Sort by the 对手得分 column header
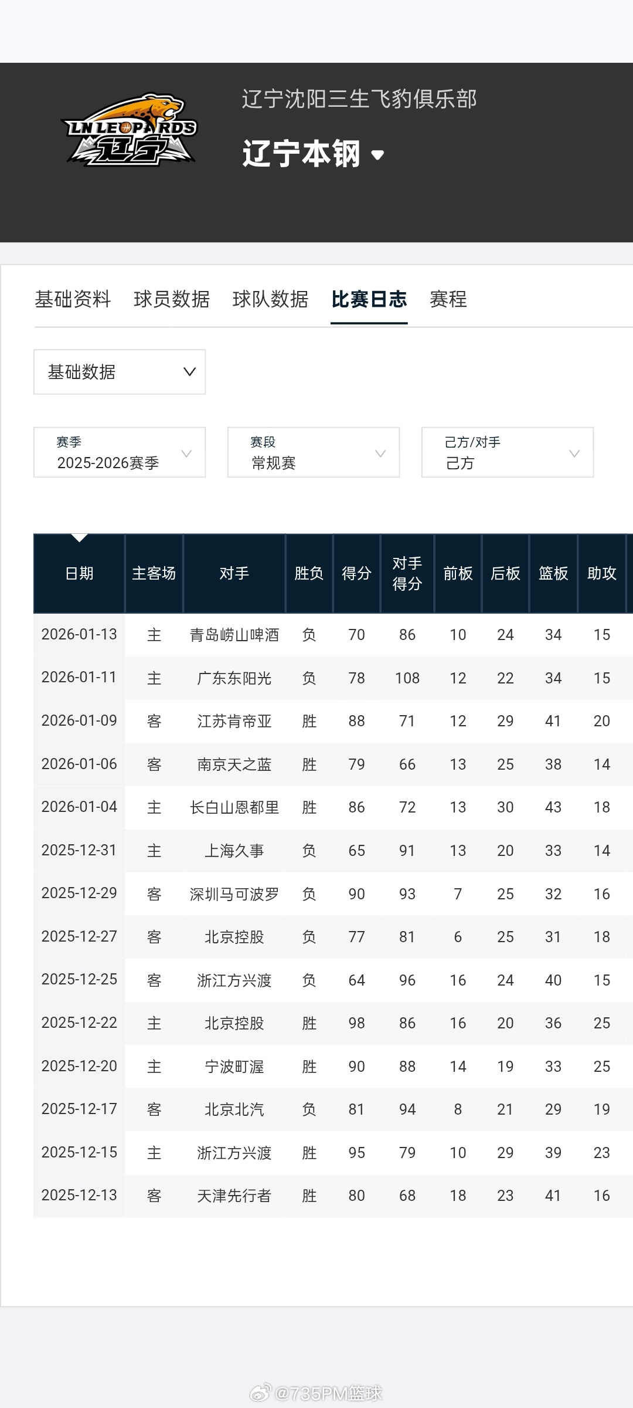 click(407, 573)
